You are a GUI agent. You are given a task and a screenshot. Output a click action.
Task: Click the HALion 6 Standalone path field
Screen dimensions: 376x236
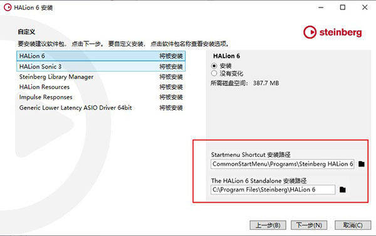[273, 190]
